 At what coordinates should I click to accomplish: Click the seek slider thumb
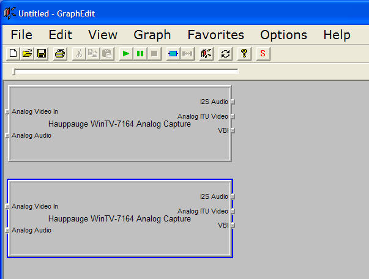pos(14,72)
